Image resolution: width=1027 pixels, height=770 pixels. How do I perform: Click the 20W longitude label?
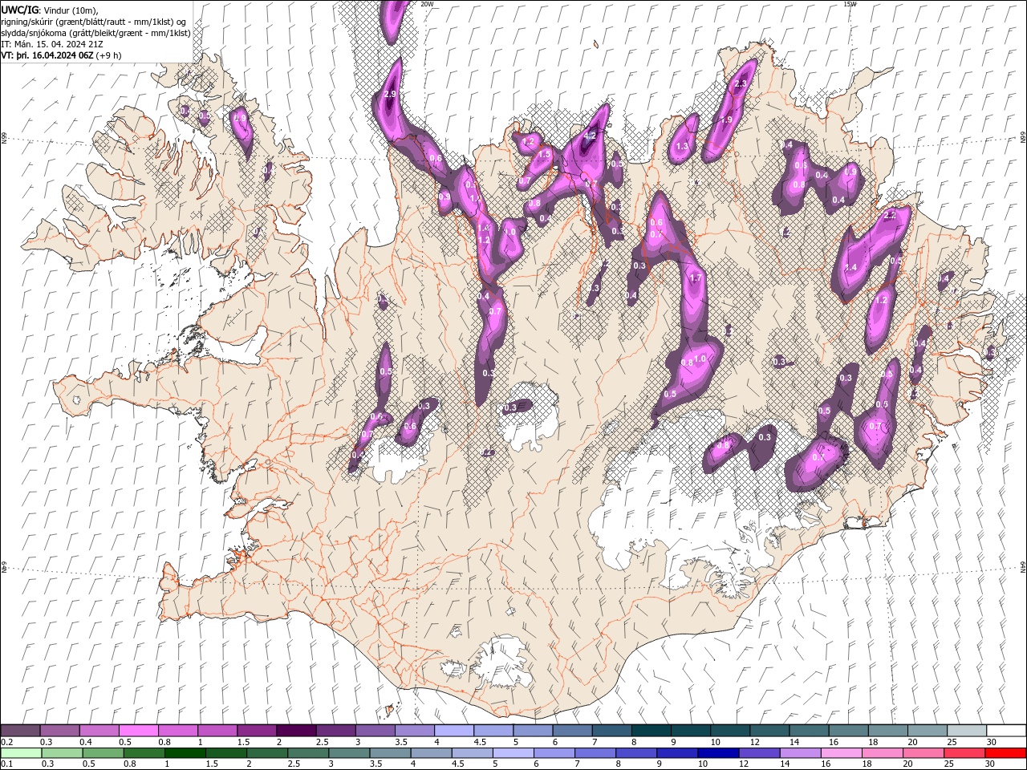pos(427,4)
